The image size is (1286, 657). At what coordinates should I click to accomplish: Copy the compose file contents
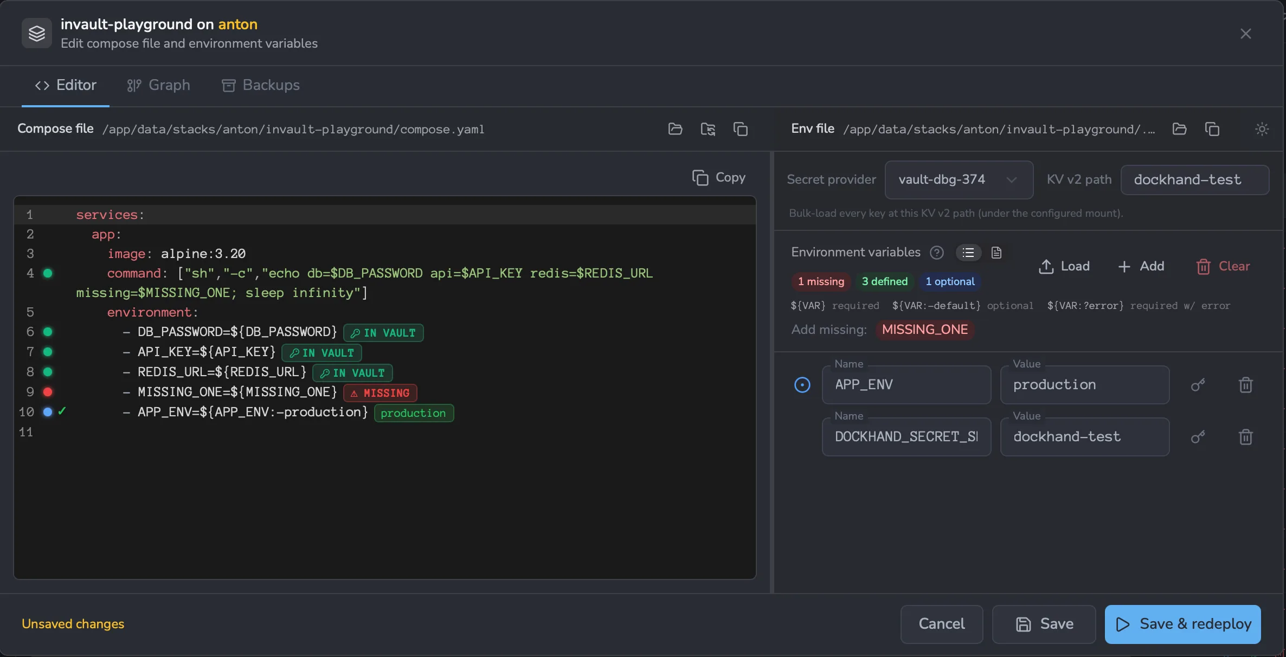point(719,177)
